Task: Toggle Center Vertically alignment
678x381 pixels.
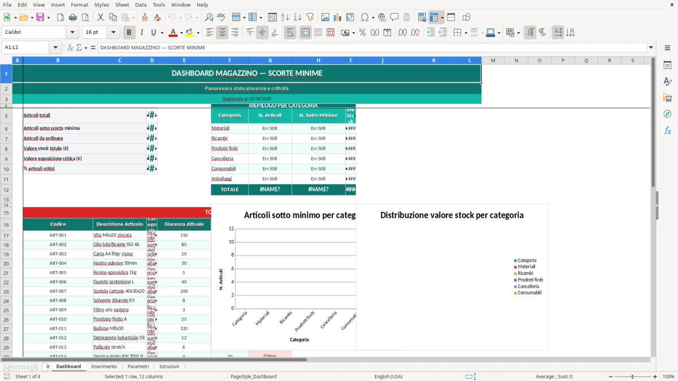Action: tap(262, 33)
